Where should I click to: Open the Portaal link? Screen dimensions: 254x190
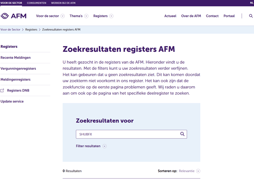[229, 16]
